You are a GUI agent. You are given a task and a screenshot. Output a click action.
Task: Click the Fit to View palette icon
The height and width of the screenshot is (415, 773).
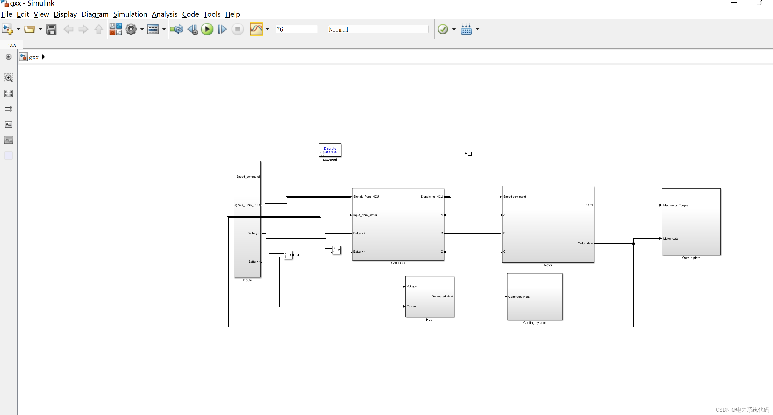tap(8, 93)
